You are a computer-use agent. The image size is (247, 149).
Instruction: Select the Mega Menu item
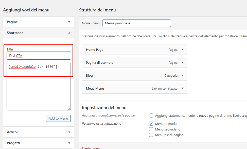pyautogui.click(x=134, y=88)
